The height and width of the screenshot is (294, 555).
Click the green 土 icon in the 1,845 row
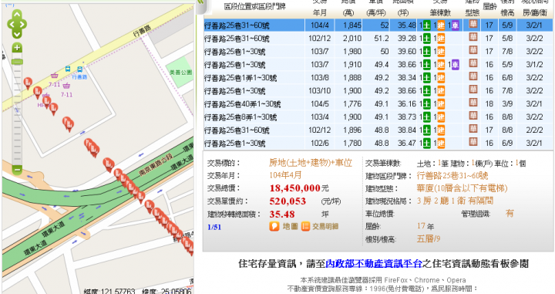[427, 25]
